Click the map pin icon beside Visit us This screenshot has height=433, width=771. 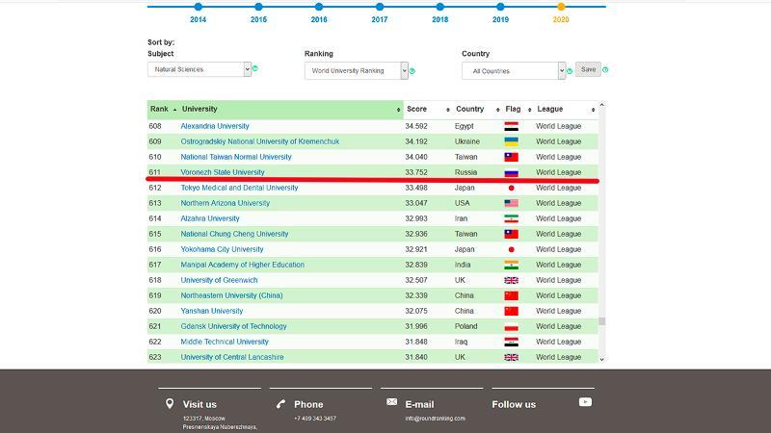[x=170, y=404]
